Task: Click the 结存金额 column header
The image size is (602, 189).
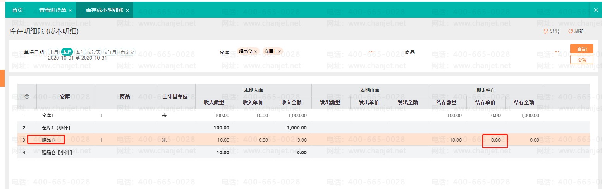Action: pos(525,102)
